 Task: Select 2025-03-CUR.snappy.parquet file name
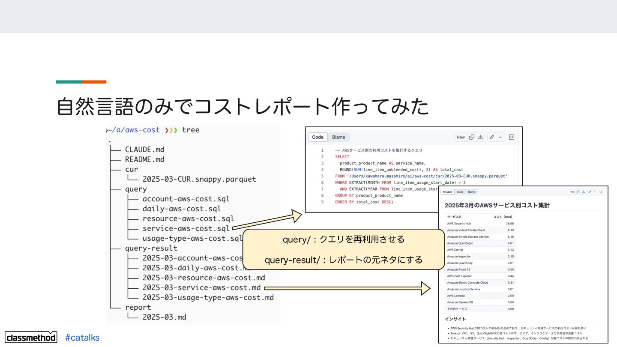199,179
